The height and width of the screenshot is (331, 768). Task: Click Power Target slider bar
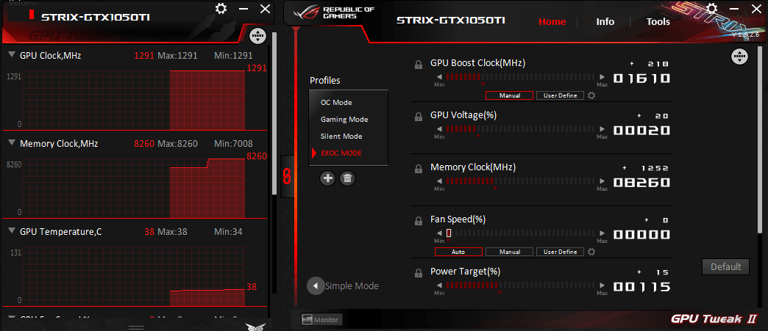point(521,285)
